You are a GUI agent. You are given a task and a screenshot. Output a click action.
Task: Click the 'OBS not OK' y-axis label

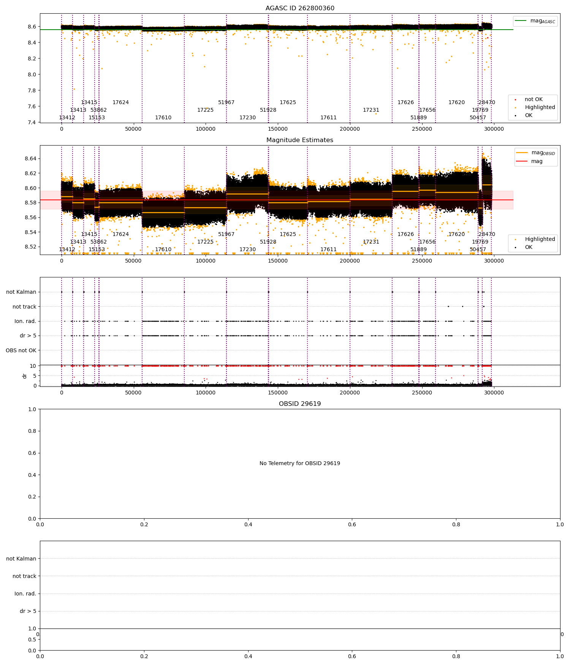(x=21, y=350)
